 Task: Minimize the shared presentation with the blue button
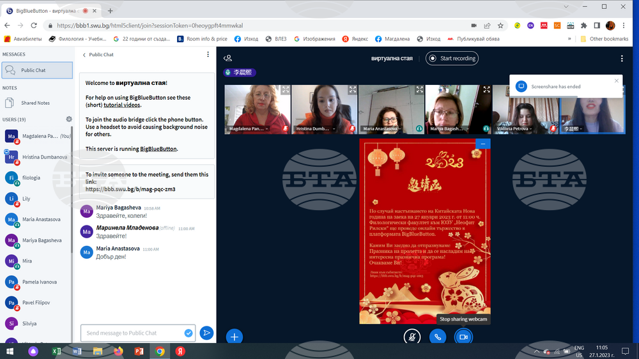pos(483,144)
